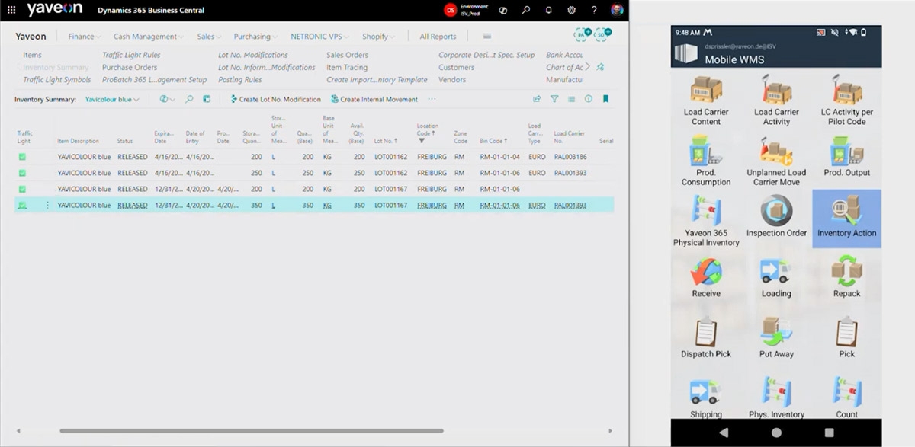The height and width of the screenshot is (447, 915).
Task: Open the notifications bell
Action: coord(549,10)
